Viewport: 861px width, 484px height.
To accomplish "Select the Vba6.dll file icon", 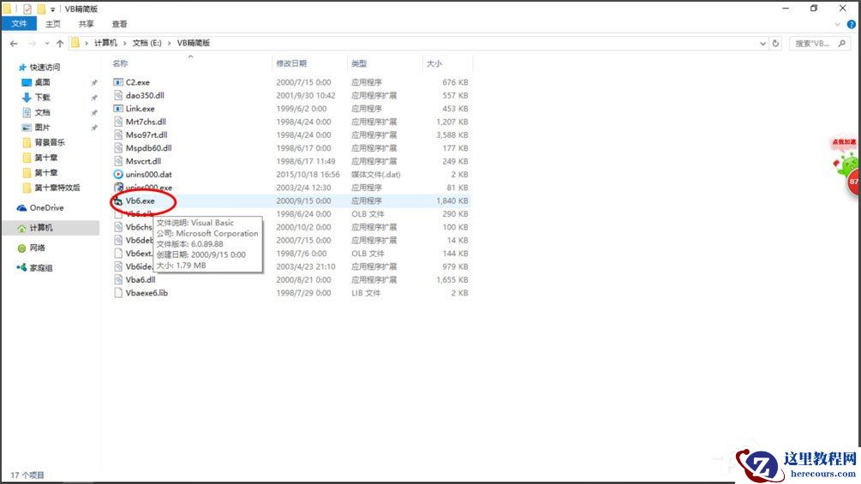I will [x=117, y=280].
